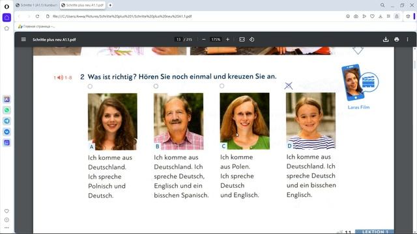Screen dimensions: 417x234
Task: Click the text 'Ich komme aus Polen.'
Action: (236, 162)
